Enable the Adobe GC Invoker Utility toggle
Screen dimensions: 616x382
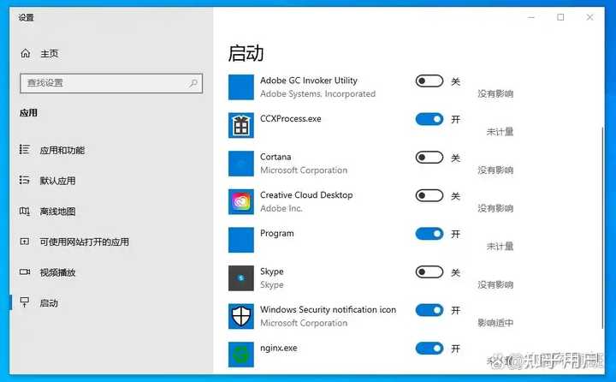tap(429, 81)
